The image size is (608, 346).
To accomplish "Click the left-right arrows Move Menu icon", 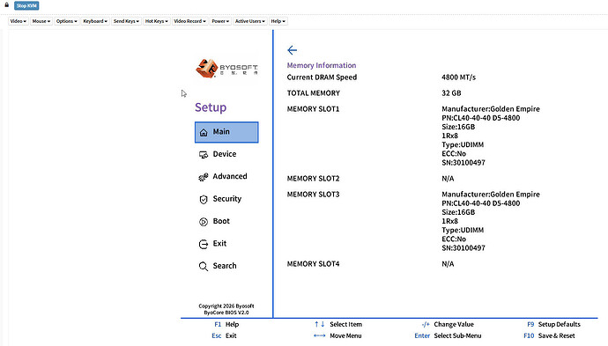I will [320, 335].
